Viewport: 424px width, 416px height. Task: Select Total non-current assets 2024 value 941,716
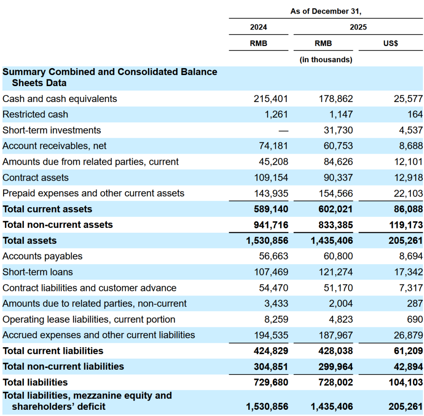(x=271, y=225)
